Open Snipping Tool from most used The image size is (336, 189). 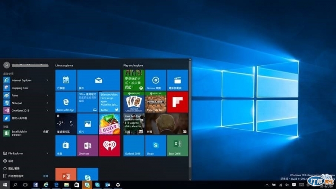click(x=25, y=88)
